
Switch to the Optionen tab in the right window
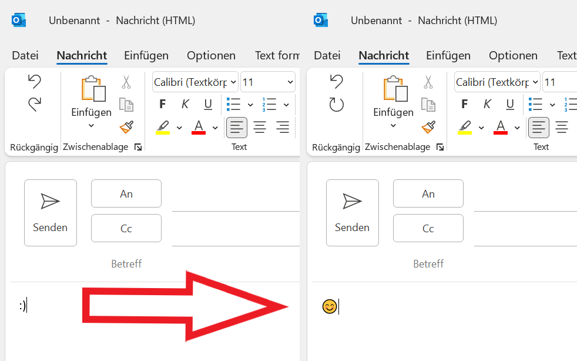pyautogui.click(x=513, y=56)
